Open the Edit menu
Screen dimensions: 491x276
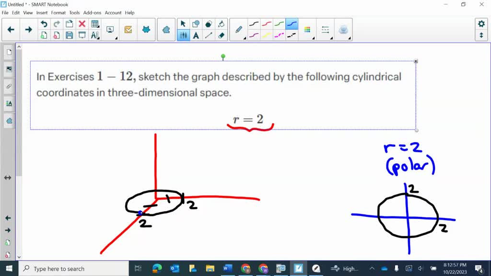coord(16,13)
